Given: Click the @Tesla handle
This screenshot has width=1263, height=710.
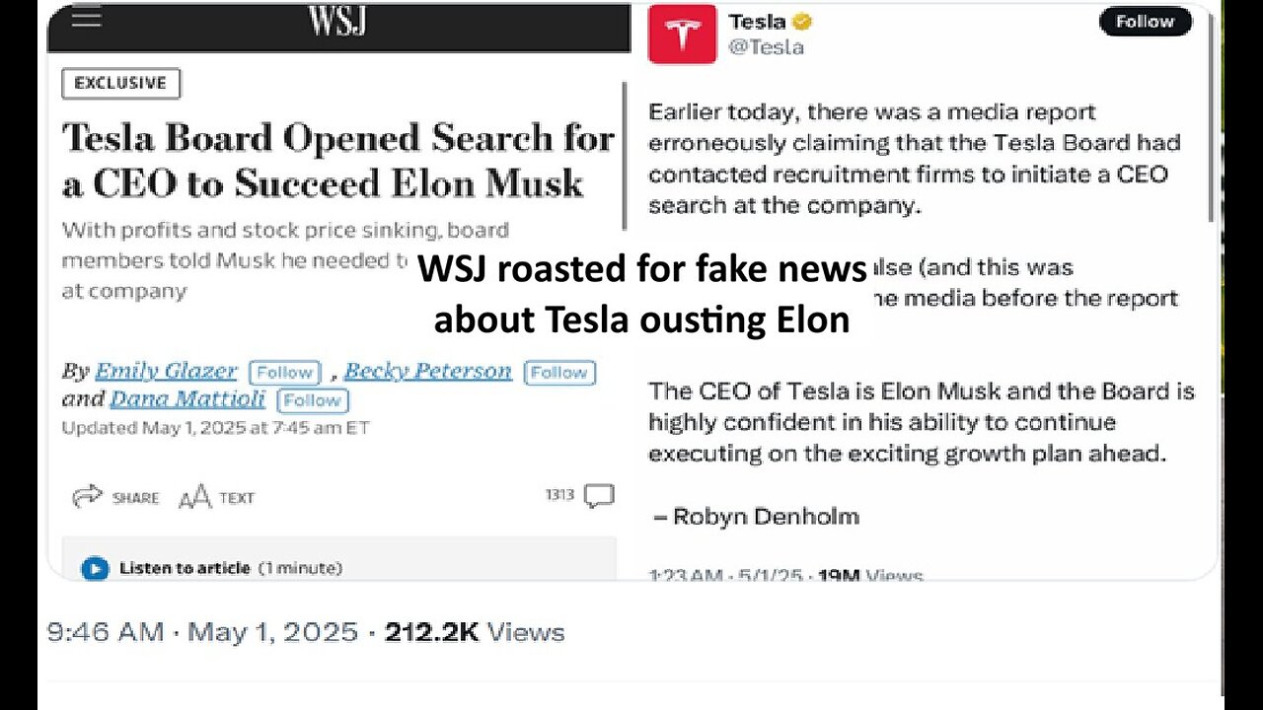Looking at the screenshot, I should [766, 46].
